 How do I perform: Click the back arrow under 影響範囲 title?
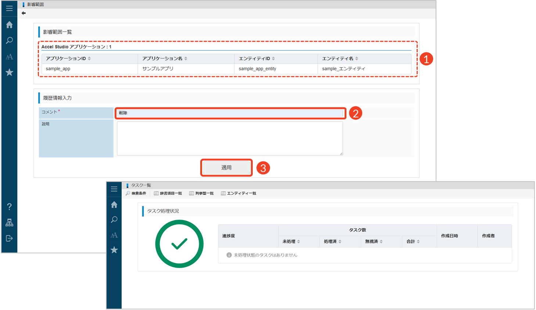point(24,13)
